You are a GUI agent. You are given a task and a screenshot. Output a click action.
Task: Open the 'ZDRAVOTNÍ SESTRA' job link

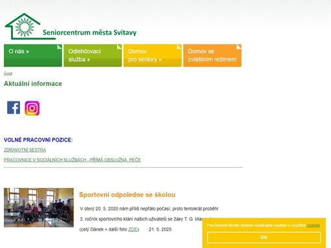[x=25, y=150]
